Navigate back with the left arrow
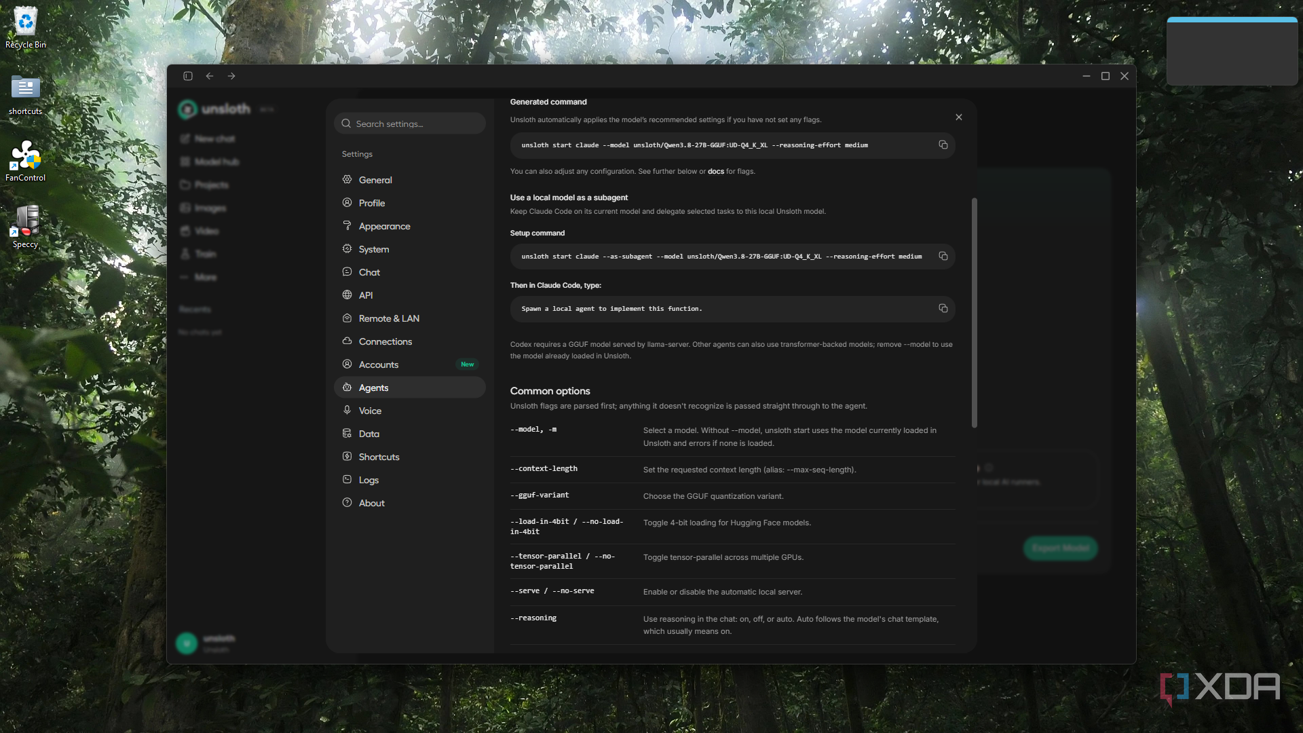The image size is (1303, 733). click(210, 76)
